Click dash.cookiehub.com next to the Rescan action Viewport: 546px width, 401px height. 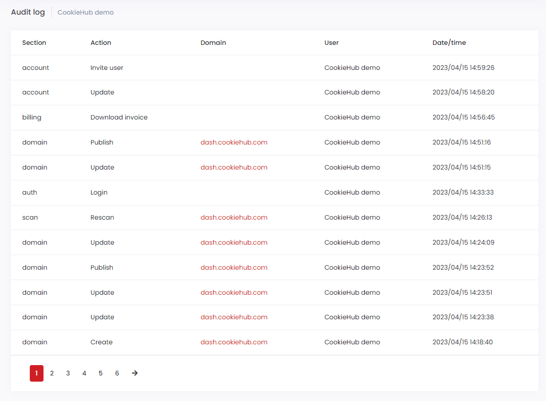click(234, 217)
